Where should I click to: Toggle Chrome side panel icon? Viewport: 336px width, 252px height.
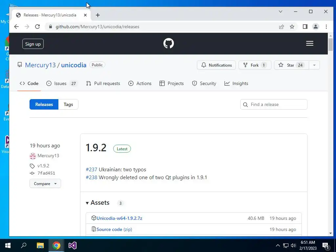pos(305,27)
